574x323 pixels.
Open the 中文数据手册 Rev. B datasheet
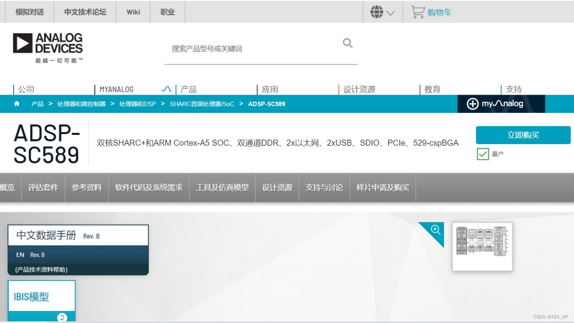tap(78, 235)
